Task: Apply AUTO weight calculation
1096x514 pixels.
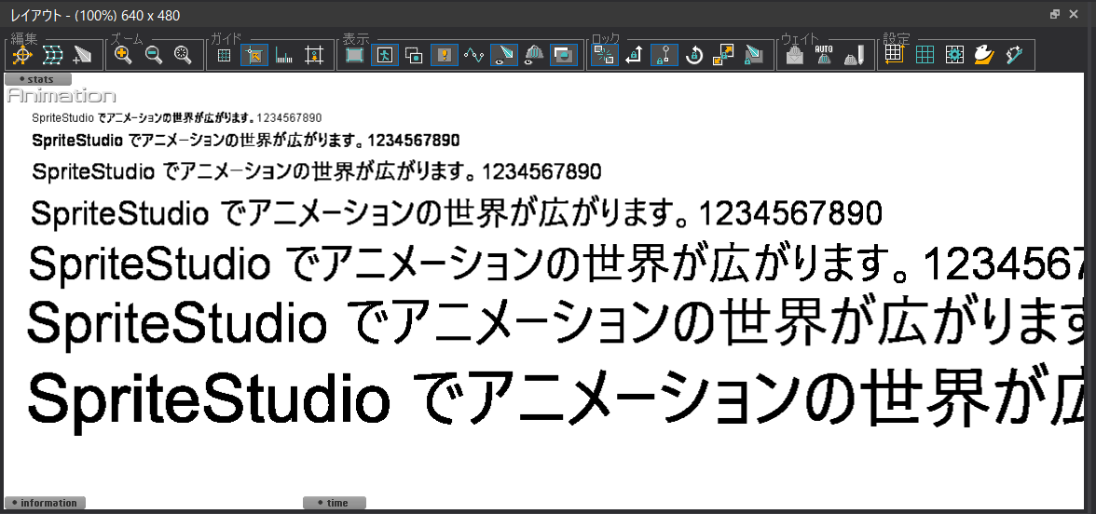Action: 824,55
